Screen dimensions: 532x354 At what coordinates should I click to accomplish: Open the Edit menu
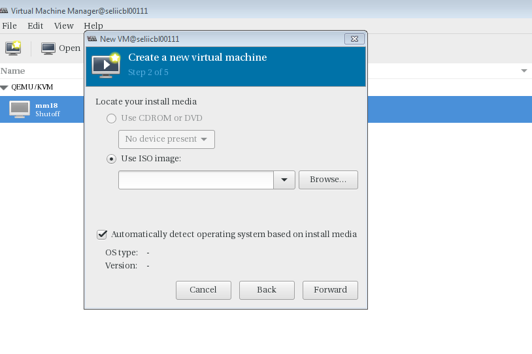pyautogui.click(x=35, y=25)
